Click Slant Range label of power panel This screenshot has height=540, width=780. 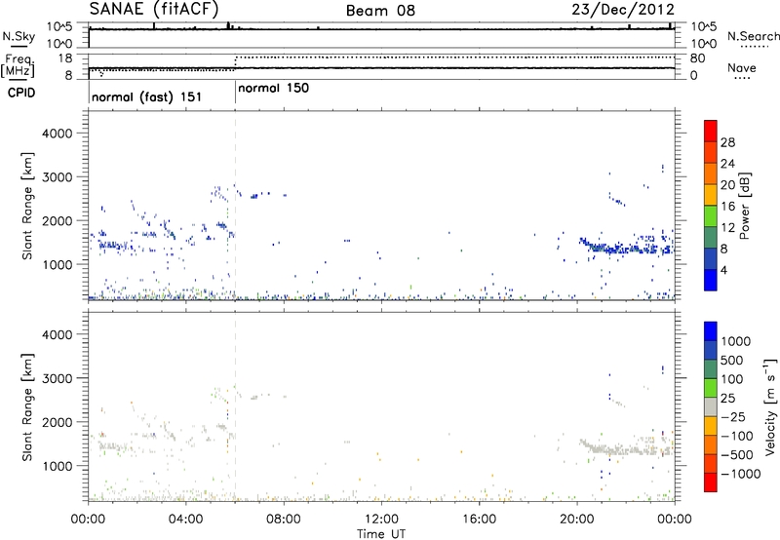[x=27, y=206]
